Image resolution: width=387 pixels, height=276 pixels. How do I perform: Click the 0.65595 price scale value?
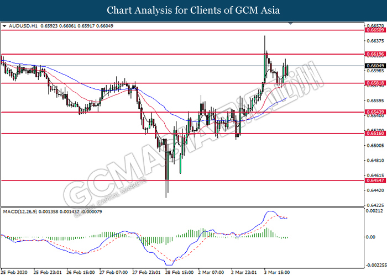click(x=375, y=101)
